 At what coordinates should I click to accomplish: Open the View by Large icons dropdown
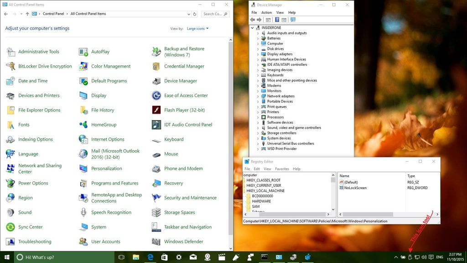197,28
